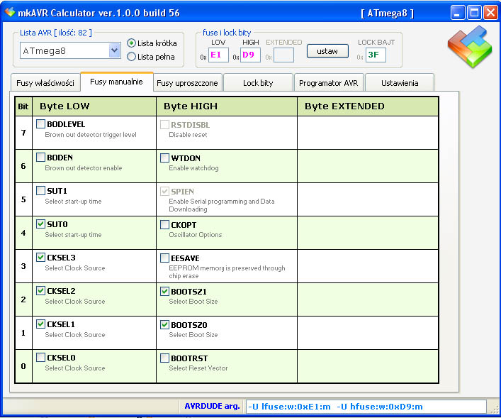Image resolution: width=501 pixels, height=418 pixels.
Task: Enable the WTDON watchdog checkbox
Action: (164, 158)
